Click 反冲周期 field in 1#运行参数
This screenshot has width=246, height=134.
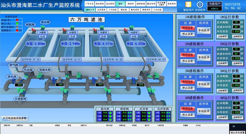tap(236, 22)
